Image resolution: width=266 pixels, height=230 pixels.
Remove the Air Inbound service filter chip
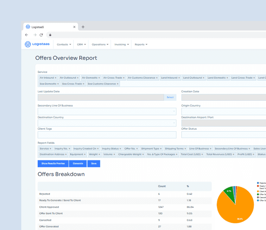tap(56, 78)
